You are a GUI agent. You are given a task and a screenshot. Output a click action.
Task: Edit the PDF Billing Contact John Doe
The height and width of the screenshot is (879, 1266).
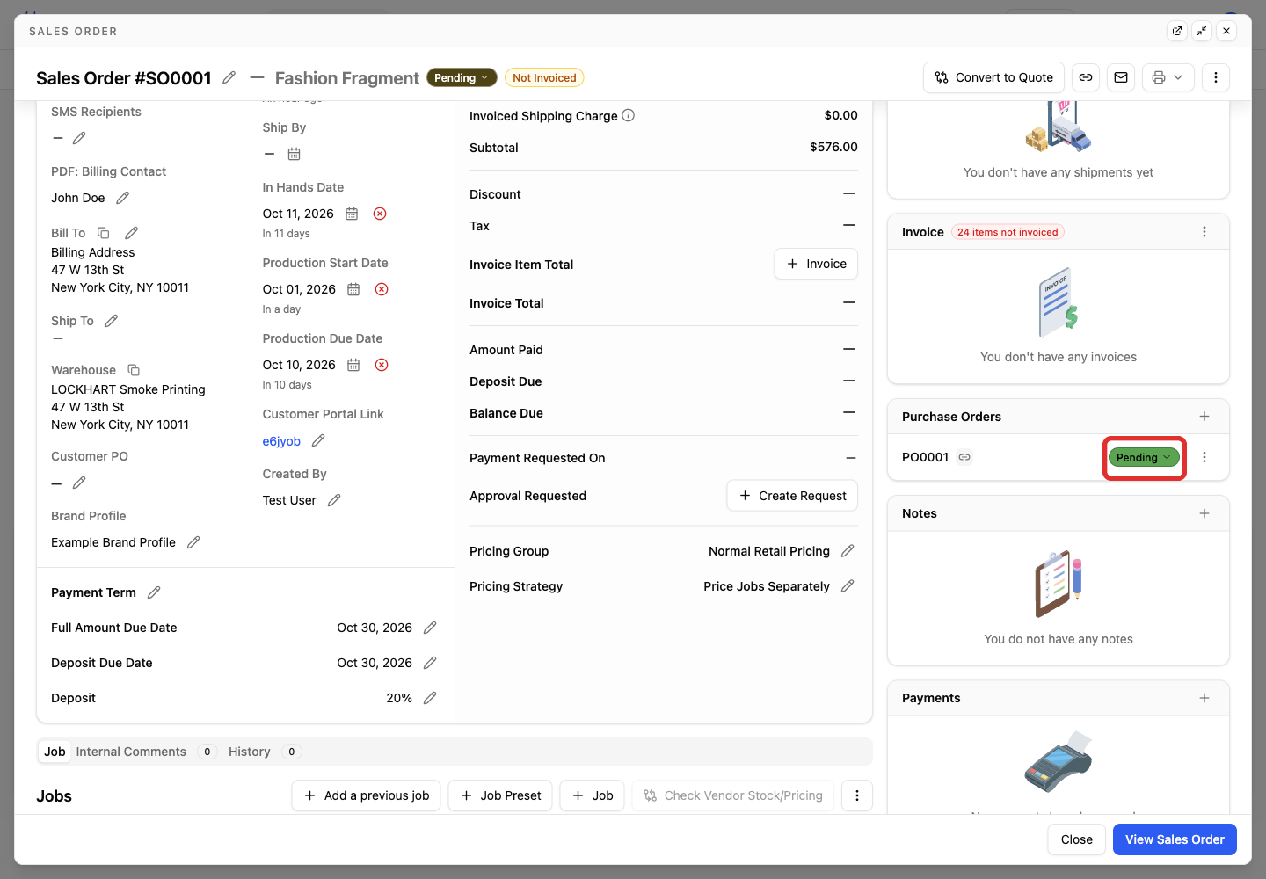pos(123,198)
